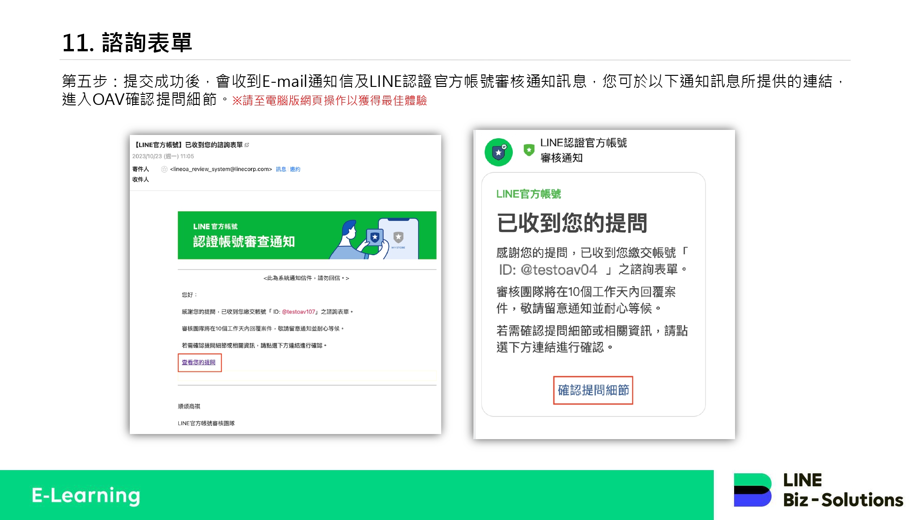Image resolution: width=924 pixels, height=520 pixels.
Task: Click the open-in-new-window icon beside email subject
Action: tap(247, 145)
